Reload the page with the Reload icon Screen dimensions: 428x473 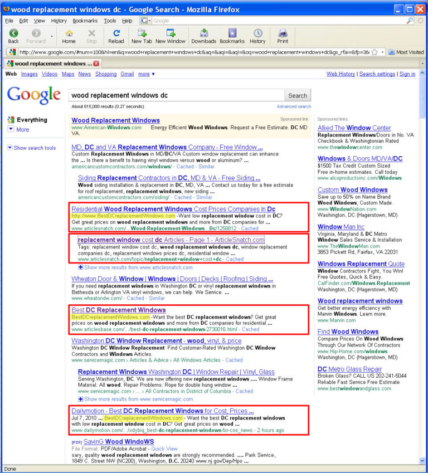116,33
